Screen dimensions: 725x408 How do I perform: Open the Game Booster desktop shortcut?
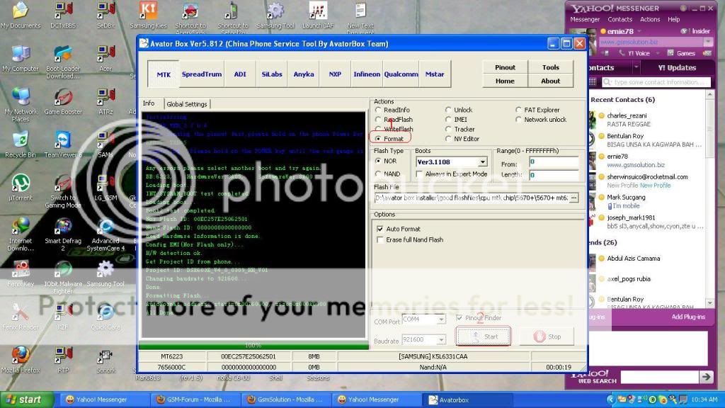point(64,97)
